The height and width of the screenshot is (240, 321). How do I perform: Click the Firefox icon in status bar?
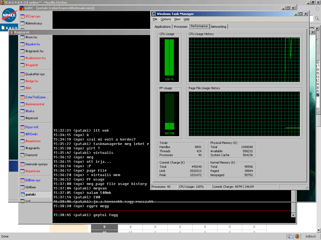pos(297,236)
